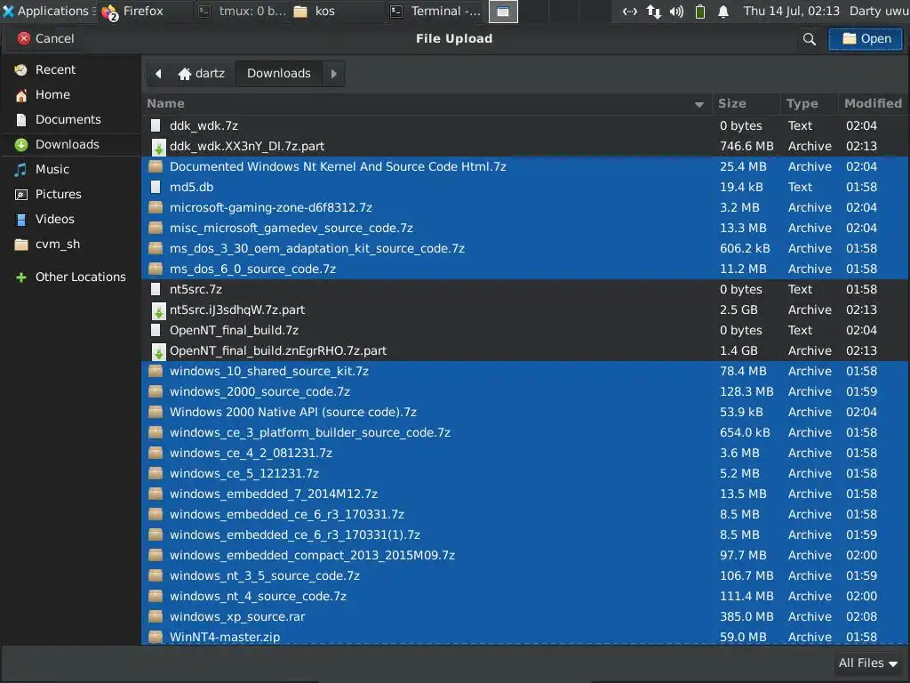This screenshot has width=910, height=683.
Task: Click the battery indicator icon
Action: coord(700,12)
